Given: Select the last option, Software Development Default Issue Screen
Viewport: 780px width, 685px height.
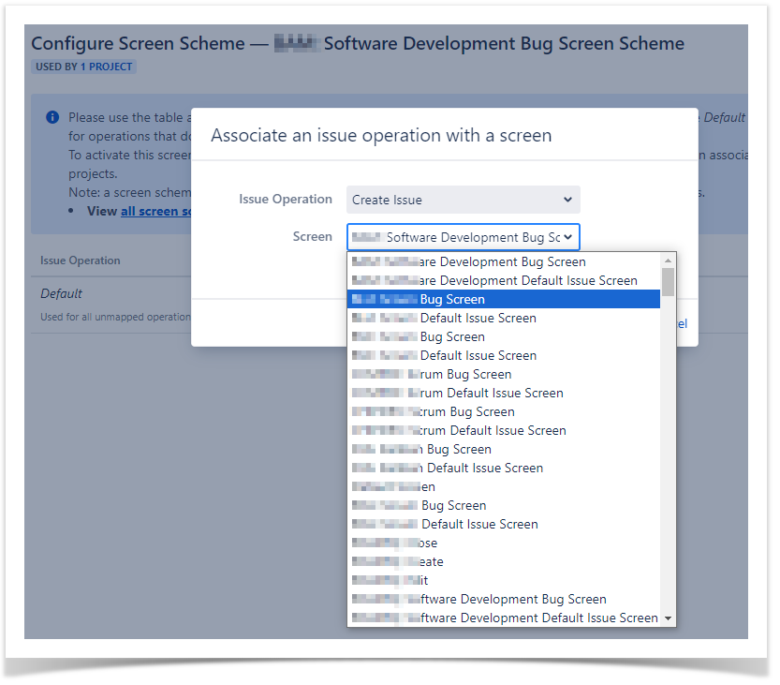Looking at the screenshot, I should click(504, 618).
